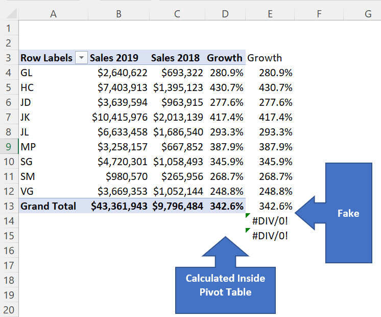Select the Calculated Inside Pivot Table callout
The height and width of the screenshot is (317, 381).
(x=225, y=275)
